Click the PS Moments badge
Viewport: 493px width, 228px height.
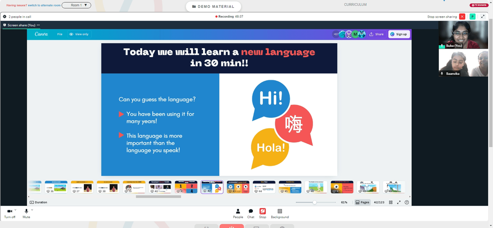point(479,5)
